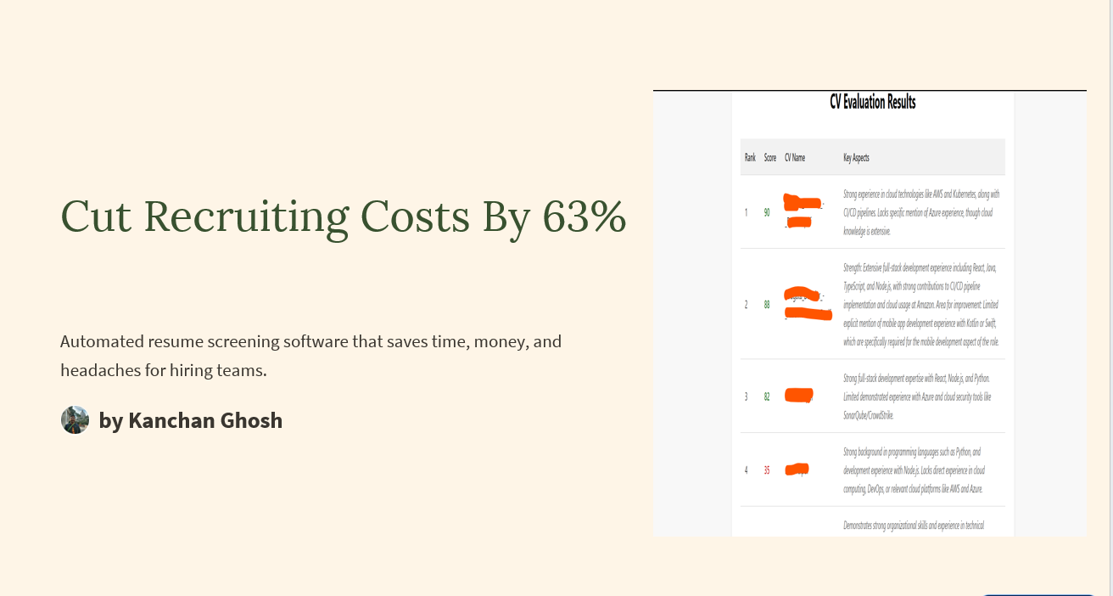Select the Cut Recruiting Costs headline
The width and height of the screenshot is (1113, 596).
(x=344, y=216)
